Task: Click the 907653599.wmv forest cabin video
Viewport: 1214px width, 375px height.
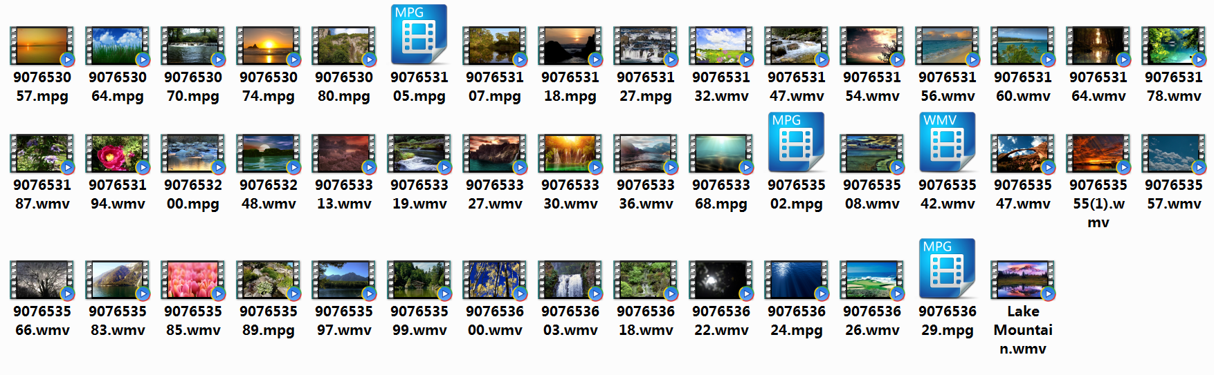Action: (419, 280)
